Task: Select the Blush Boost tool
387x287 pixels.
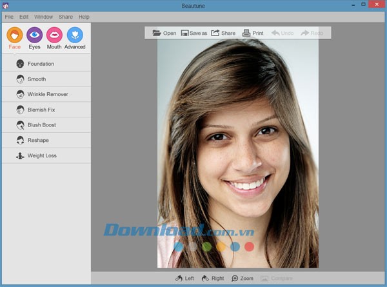Action: 43,125
